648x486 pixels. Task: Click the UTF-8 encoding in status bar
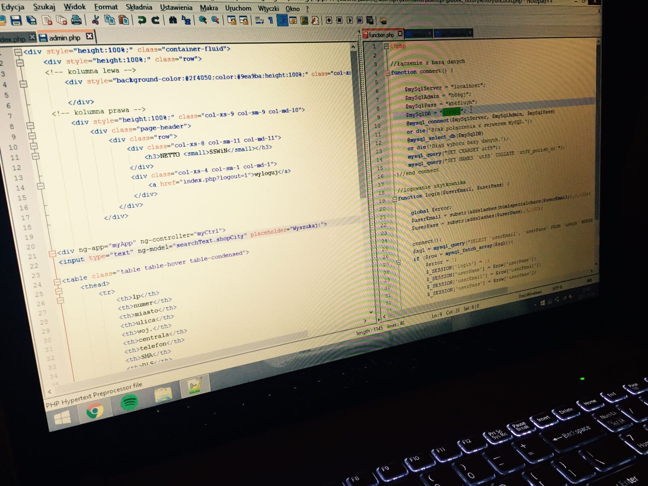click(x=557, y=288)
